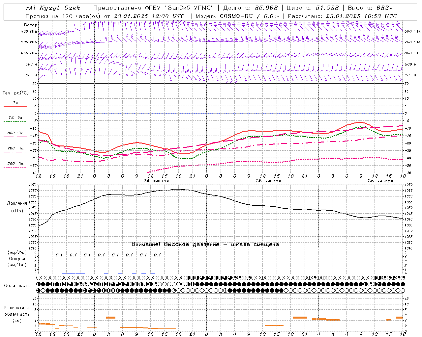The width and height of the screenshot is (422, 337).
Task: Click the rAl_Kyzyl-Ozek station title
Action: coord(53,8)
